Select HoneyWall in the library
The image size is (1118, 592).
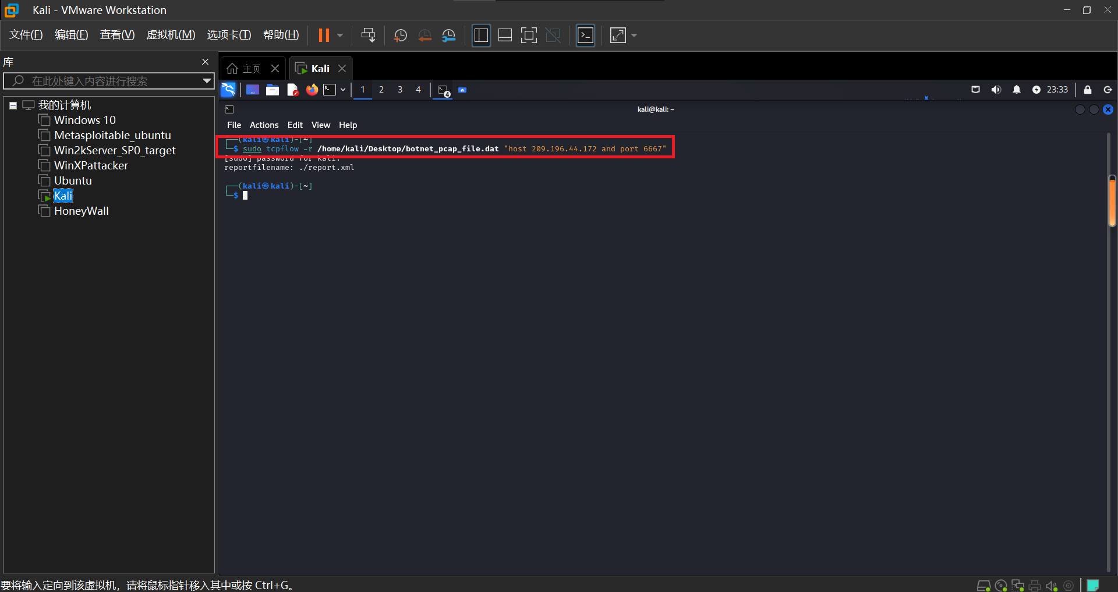(82, 211)
